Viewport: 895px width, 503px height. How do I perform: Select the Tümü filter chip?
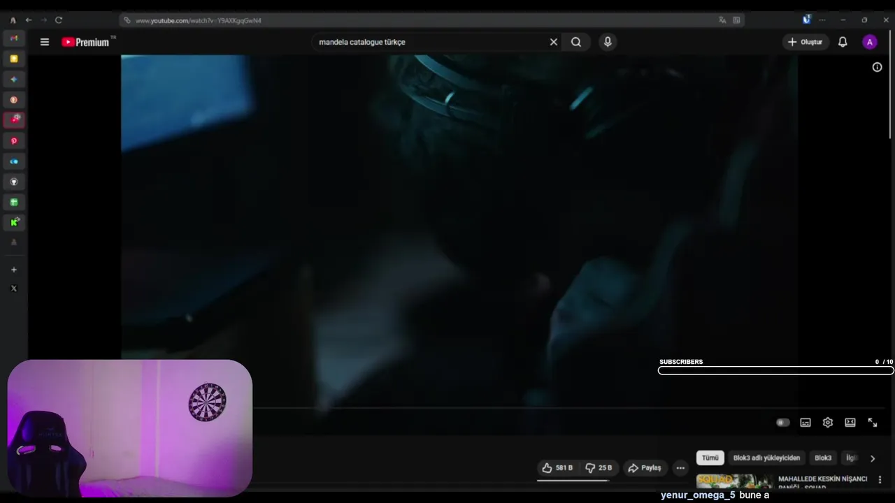click(710, 458)
